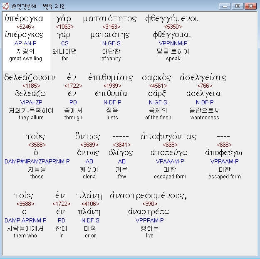Click parsing code DAMP APRNM-P

[25, 220]
